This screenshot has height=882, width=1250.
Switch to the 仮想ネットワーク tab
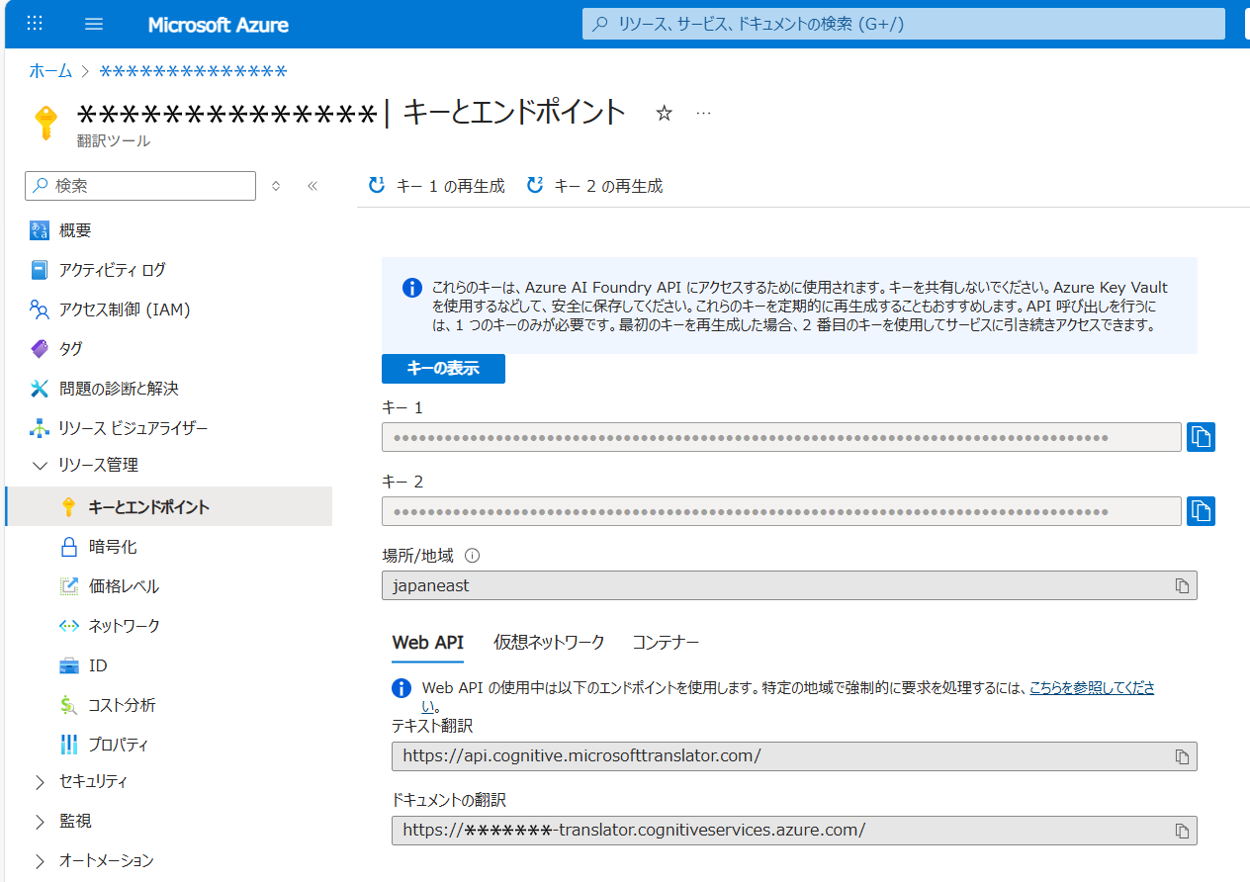pos(549,643)
